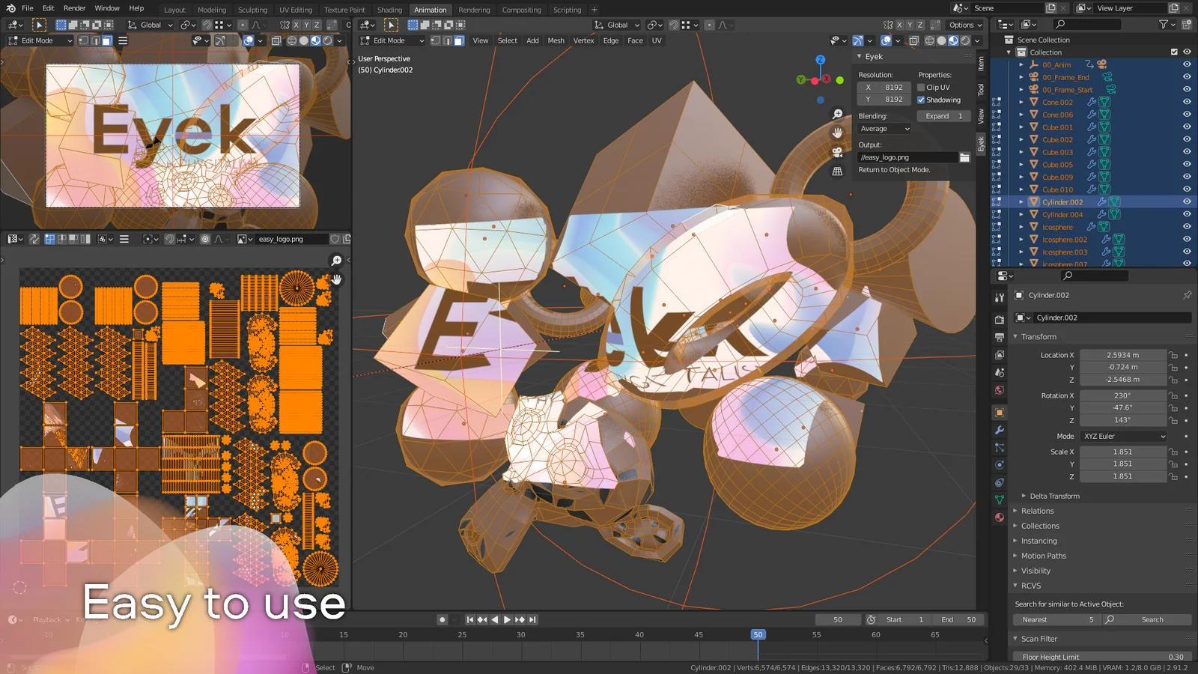
Task: Open the XYZ Euler rotation mode dropdown
Action: point(1124,436)
